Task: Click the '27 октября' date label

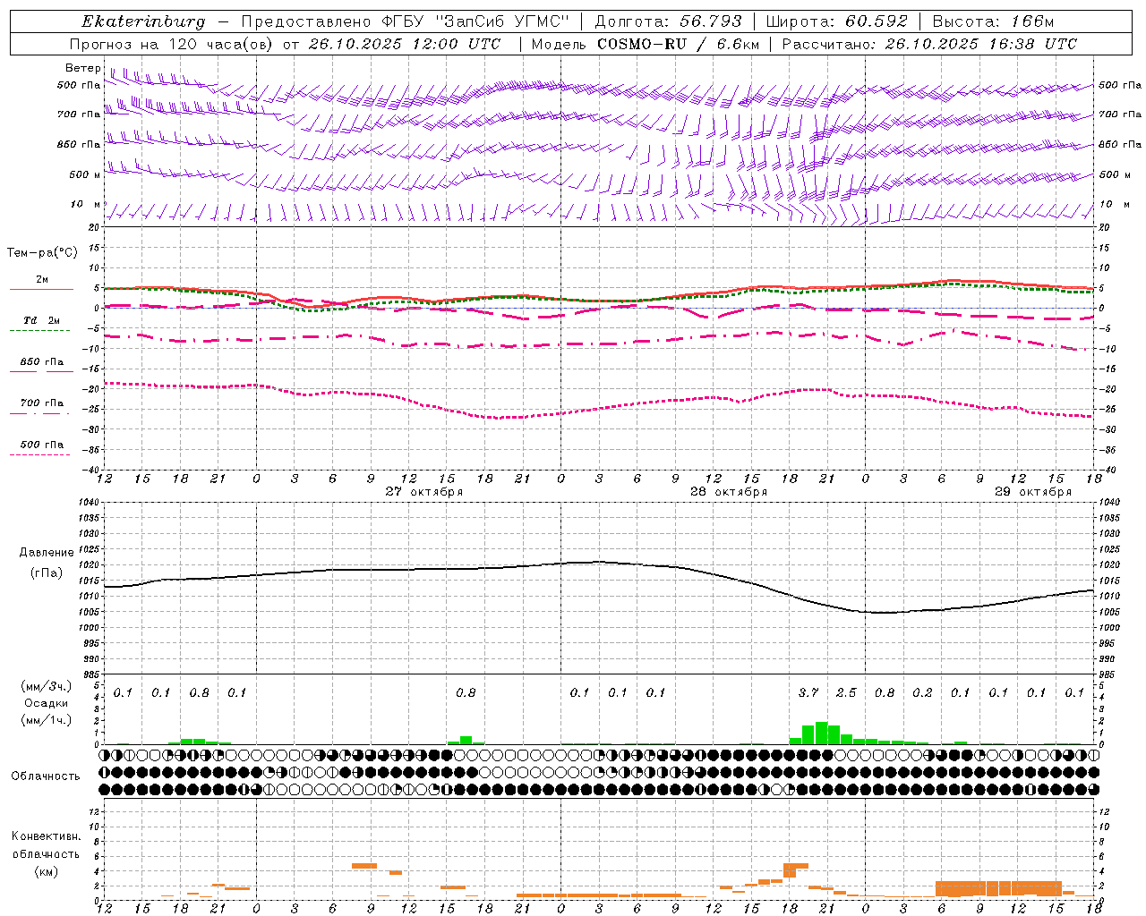Action: coord(423,491)
